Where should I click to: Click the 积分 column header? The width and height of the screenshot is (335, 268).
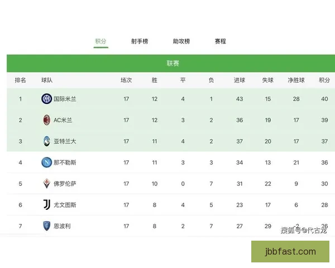point(324,80)
